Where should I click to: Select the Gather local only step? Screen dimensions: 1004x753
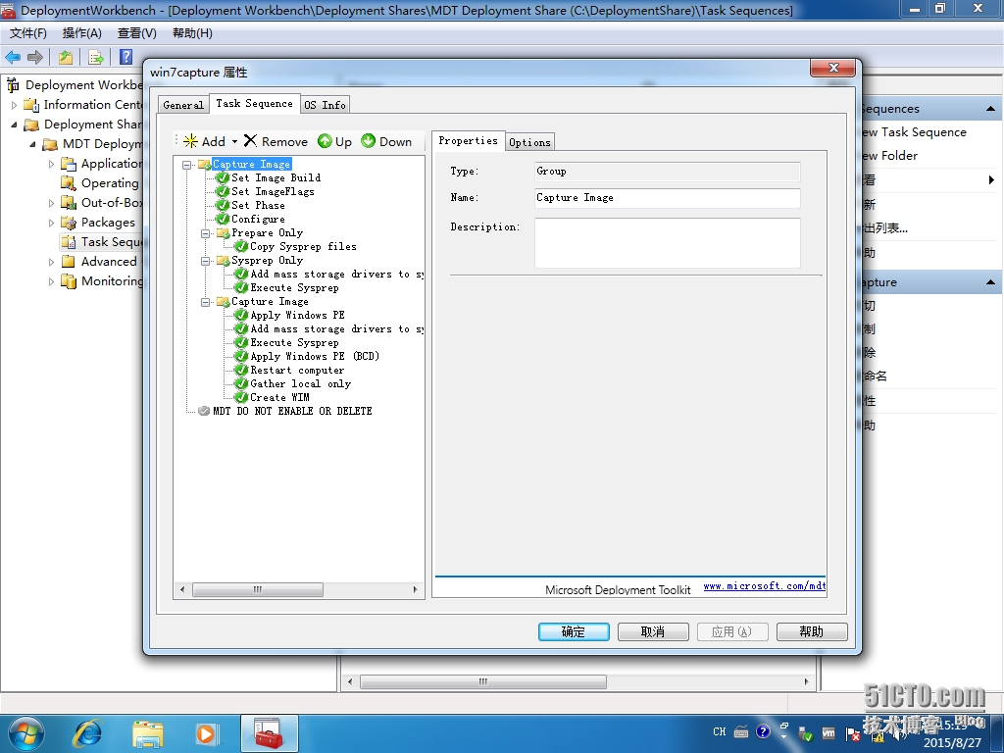coord(300,383)
